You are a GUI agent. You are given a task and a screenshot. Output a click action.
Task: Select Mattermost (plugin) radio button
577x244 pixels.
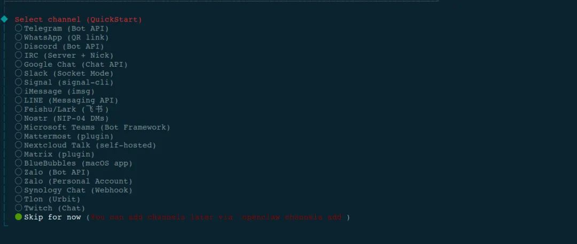point(65,136)
